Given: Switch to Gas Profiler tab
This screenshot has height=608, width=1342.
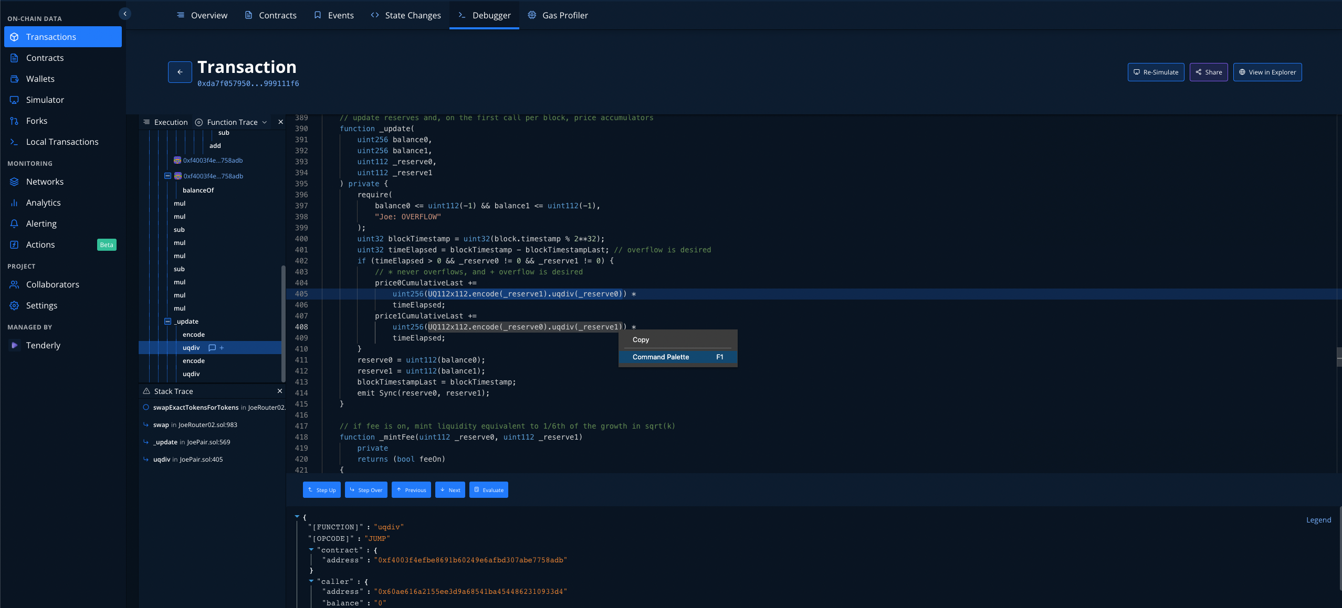Looking at the screenshot, I should pyautogui.click(x=558, y=15).
